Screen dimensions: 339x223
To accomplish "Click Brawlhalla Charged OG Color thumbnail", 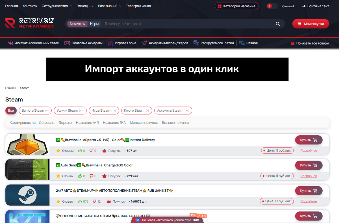I will (27, 170).
